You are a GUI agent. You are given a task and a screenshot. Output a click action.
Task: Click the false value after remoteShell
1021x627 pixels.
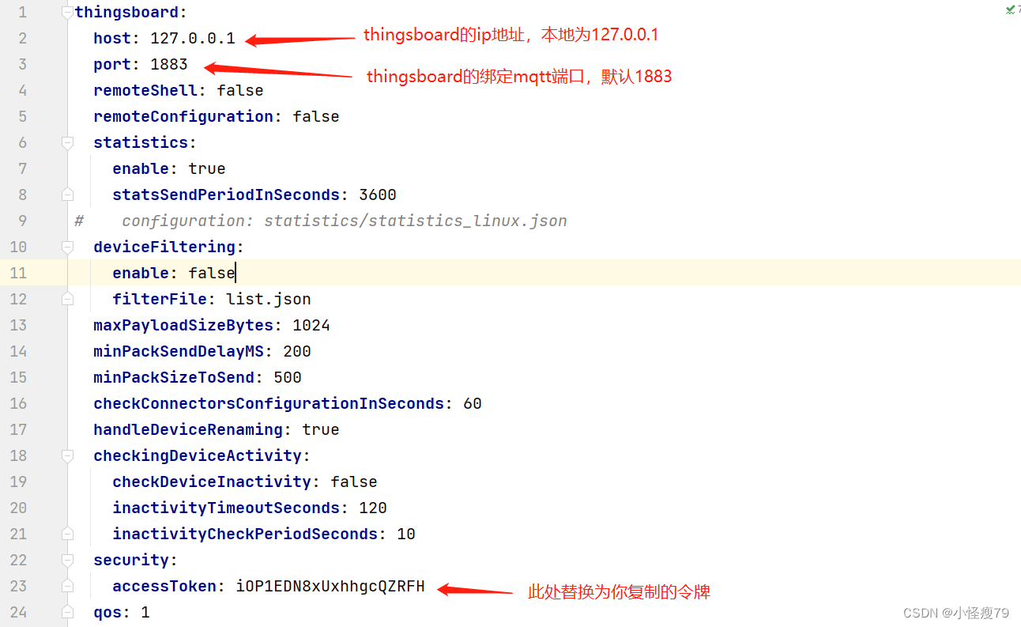coord(240,91)
